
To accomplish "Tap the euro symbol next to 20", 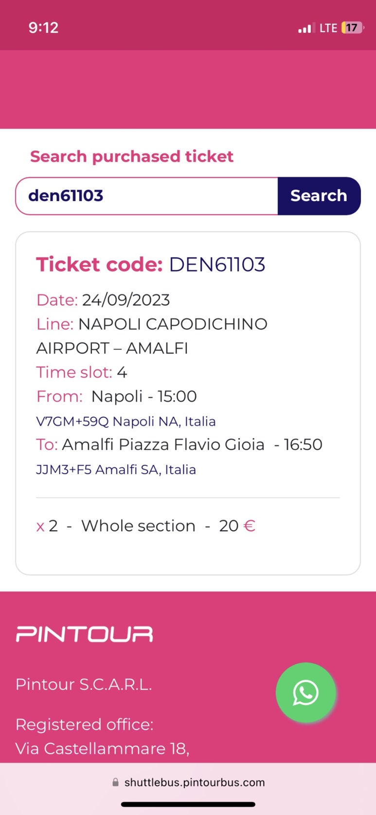I will [x=250, y=526].
